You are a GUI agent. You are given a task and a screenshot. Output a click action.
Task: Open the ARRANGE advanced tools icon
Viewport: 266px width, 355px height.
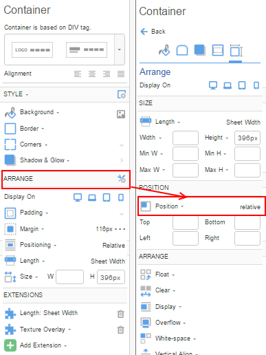point(122,178)
